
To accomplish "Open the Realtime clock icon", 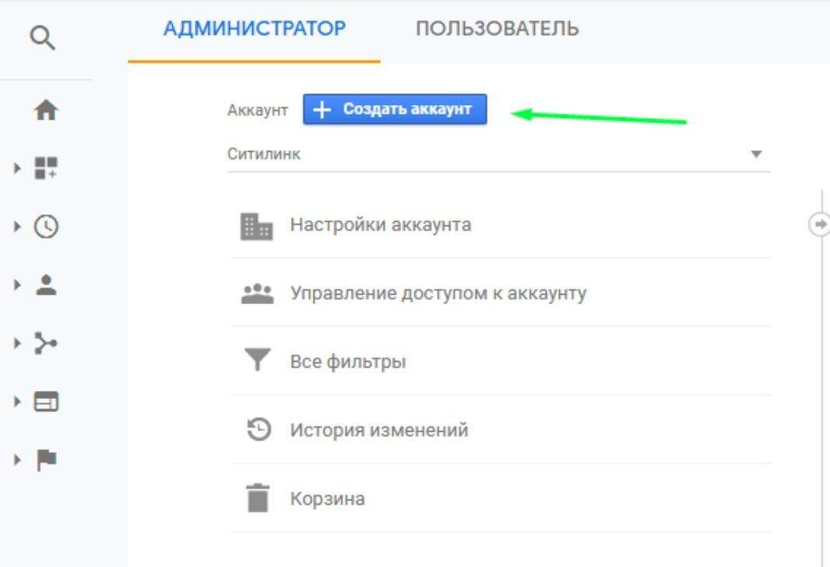I will [46, 226].
